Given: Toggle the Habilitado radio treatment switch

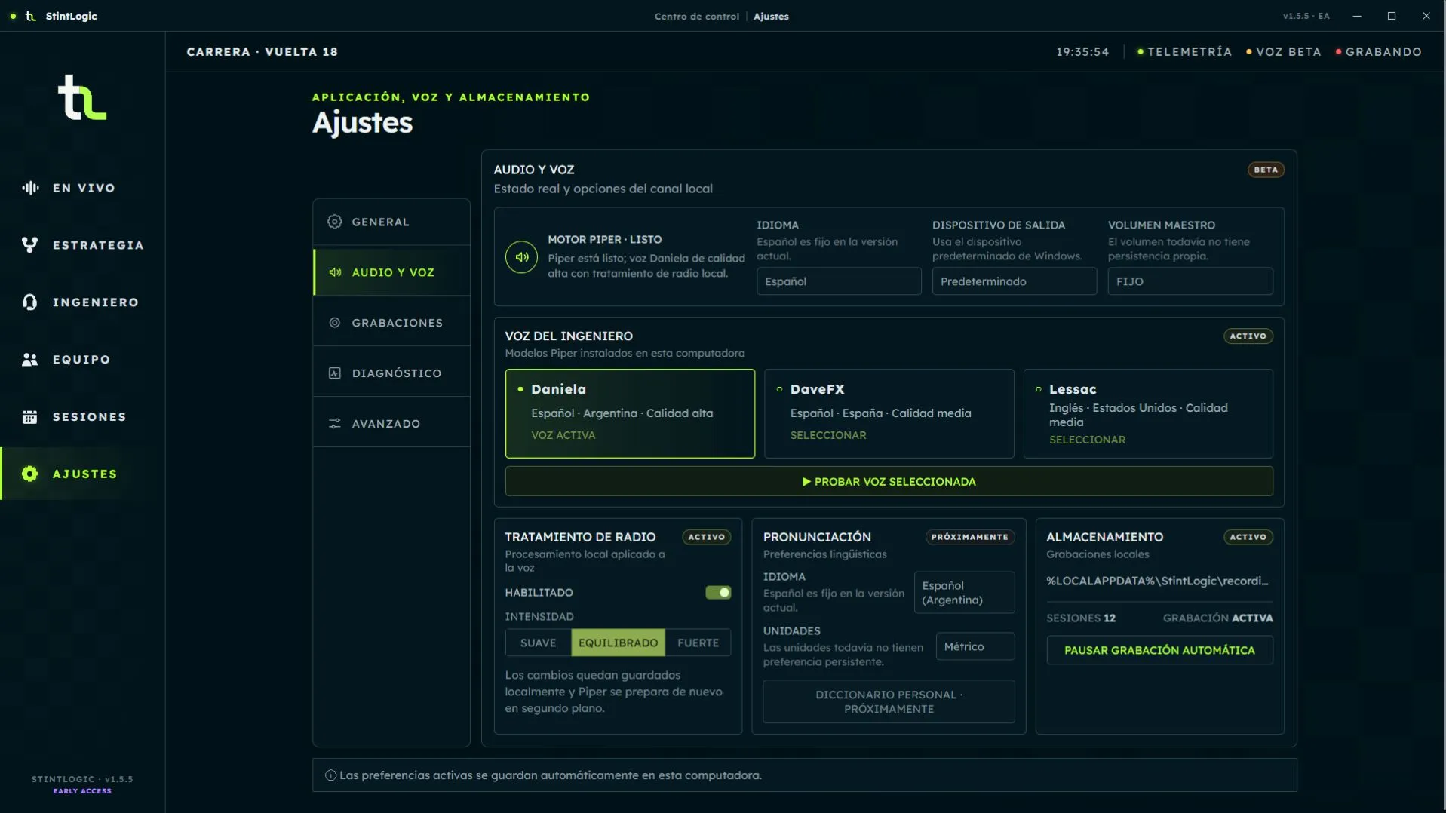Looking at the screenshot, I should [x=718, y=593].
